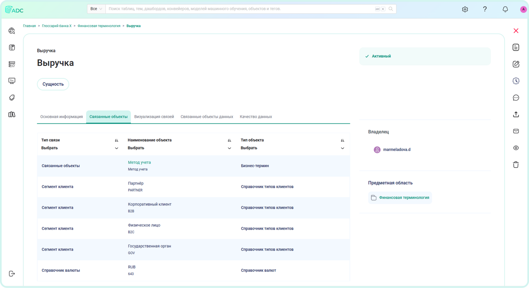
Task: Open Глоссарий банка X breadcrumb
Action: click(57, 26)
